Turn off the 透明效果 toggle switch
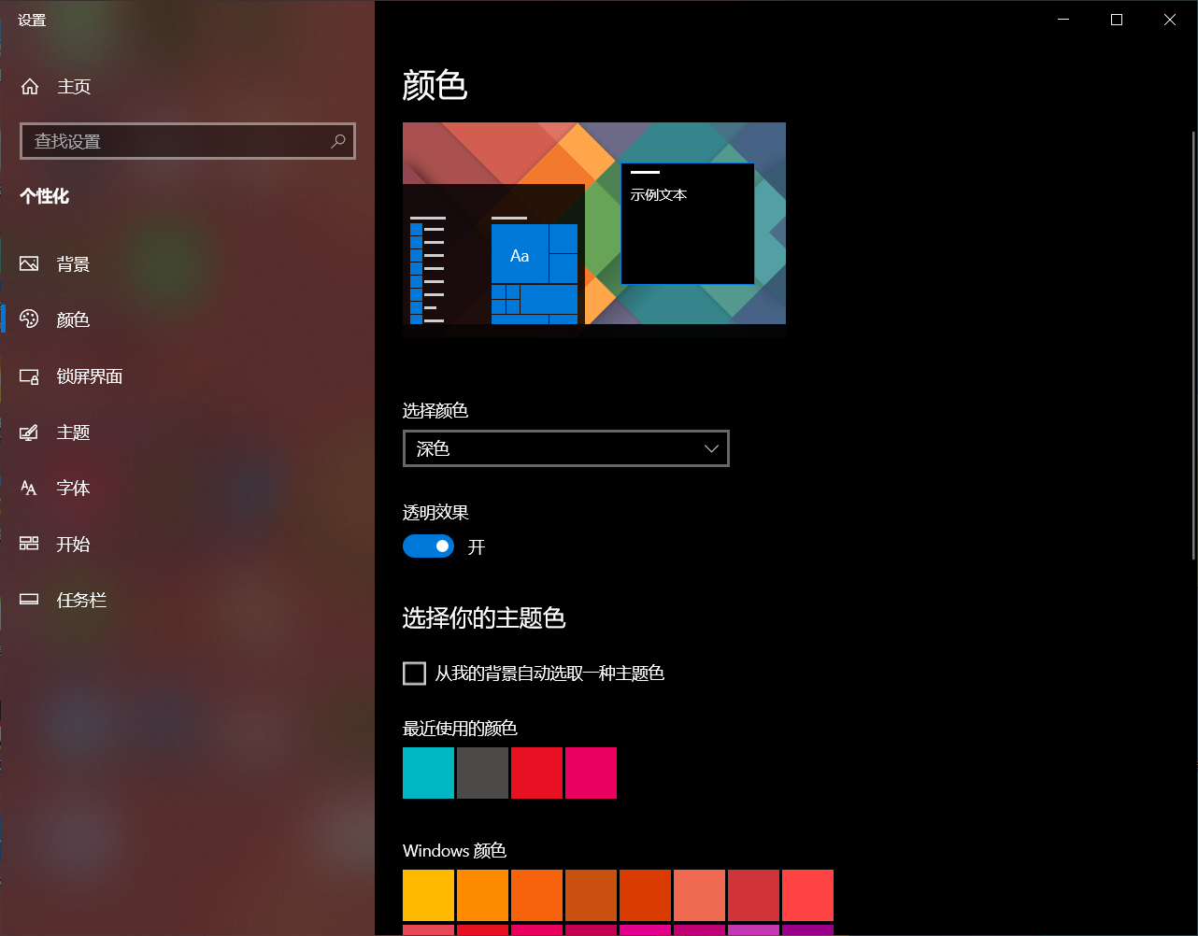The image size is (1198, 936). click(428, 546)
